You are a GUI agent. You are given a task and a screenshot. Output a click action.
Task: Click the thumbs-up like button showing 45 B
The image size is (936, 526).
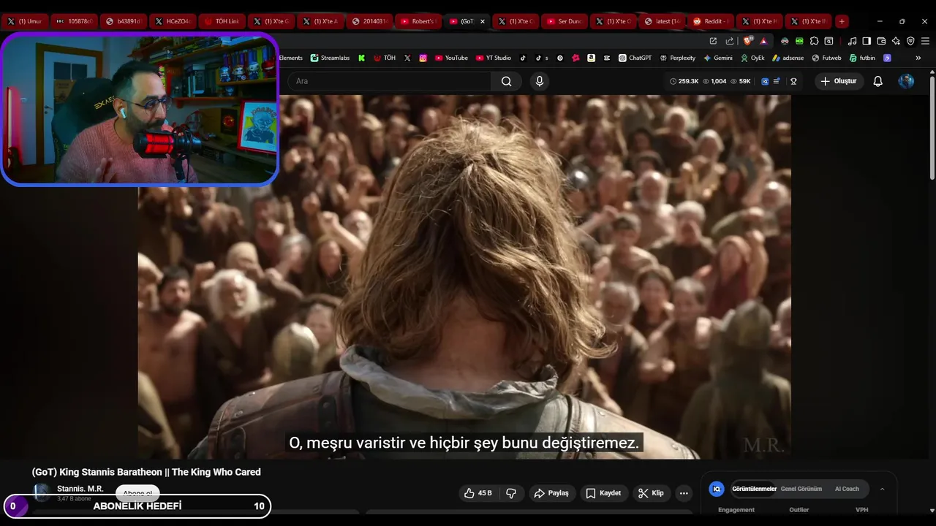(478, 493)
